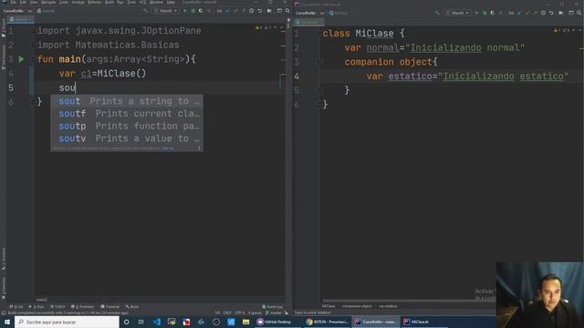Click the Git Push arrow in left toolbar
This screenshot has width=584, height=328.
pyautogui.click(x=244, y=11)
